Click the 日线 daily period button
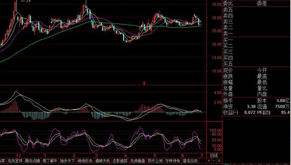Image resolution: width=291 pixels, height=165 pixels. tap(214, 156)
